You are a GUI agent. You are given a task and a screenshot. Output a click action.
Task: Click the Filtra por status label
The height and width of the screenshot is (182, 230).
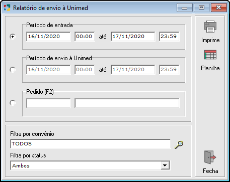pos(28,155)
